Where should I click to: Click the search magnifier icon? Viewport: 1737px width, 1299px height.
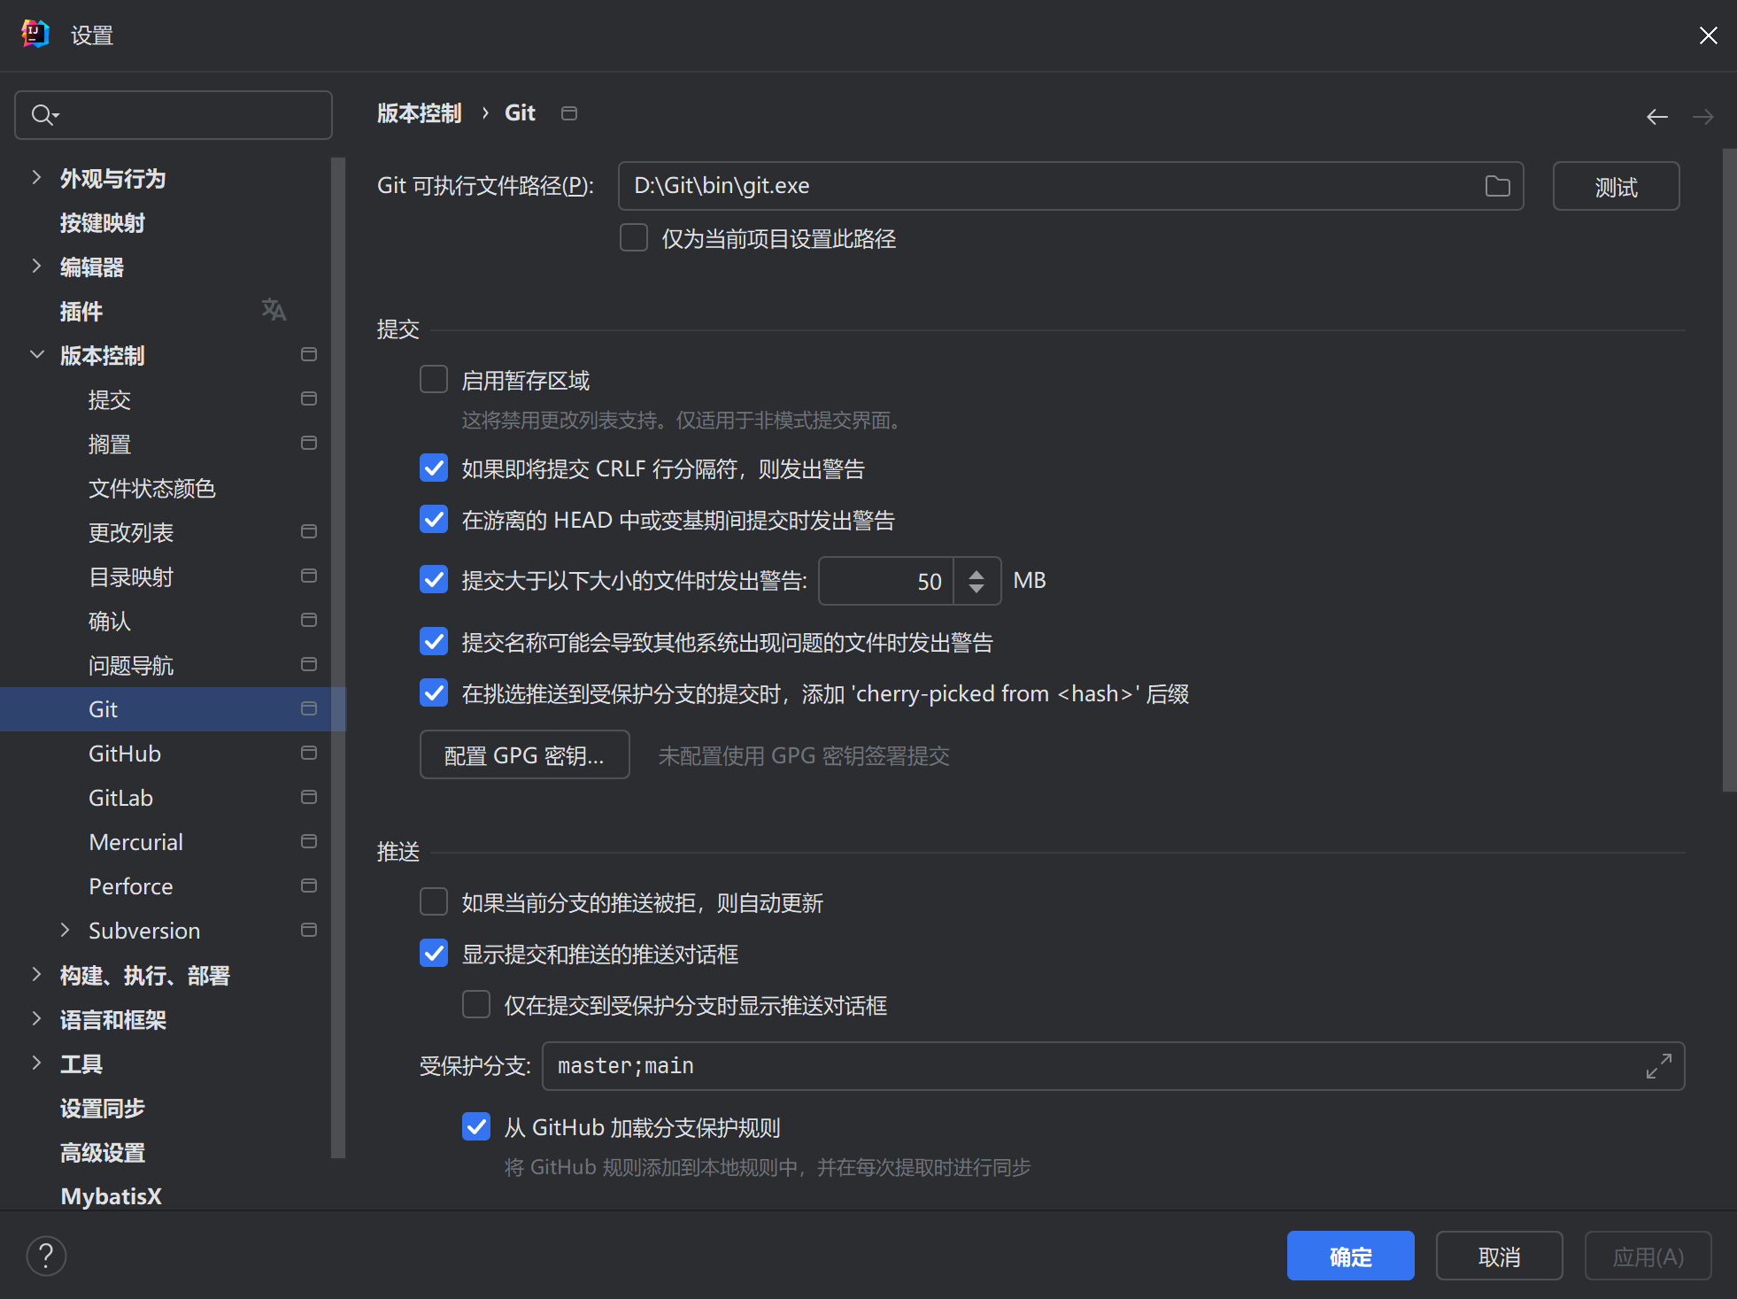pyautogui.click(x=42, y=115)
